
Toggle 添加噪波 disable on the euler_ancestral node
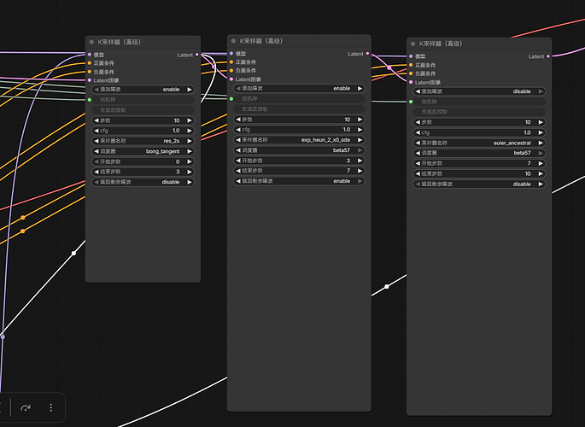pos(479,91)
